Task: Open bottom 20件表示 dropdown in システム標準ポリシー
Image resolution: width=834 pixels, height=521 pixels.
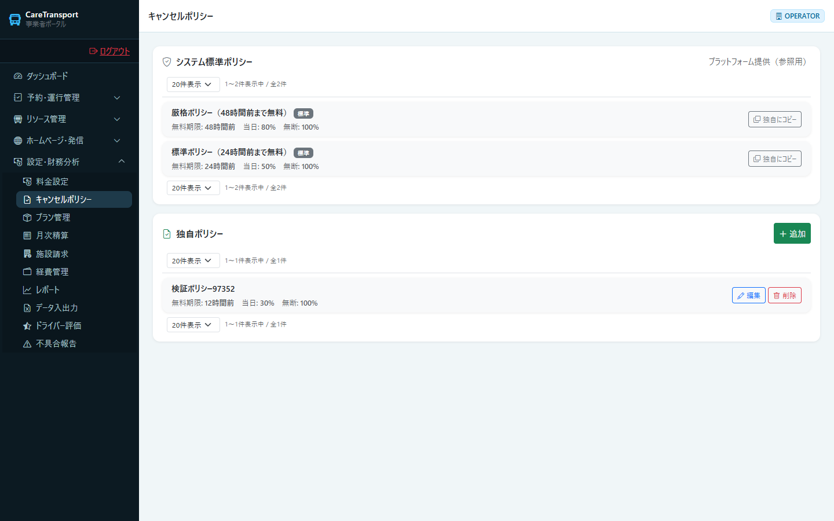Action: tap(193, 188)
